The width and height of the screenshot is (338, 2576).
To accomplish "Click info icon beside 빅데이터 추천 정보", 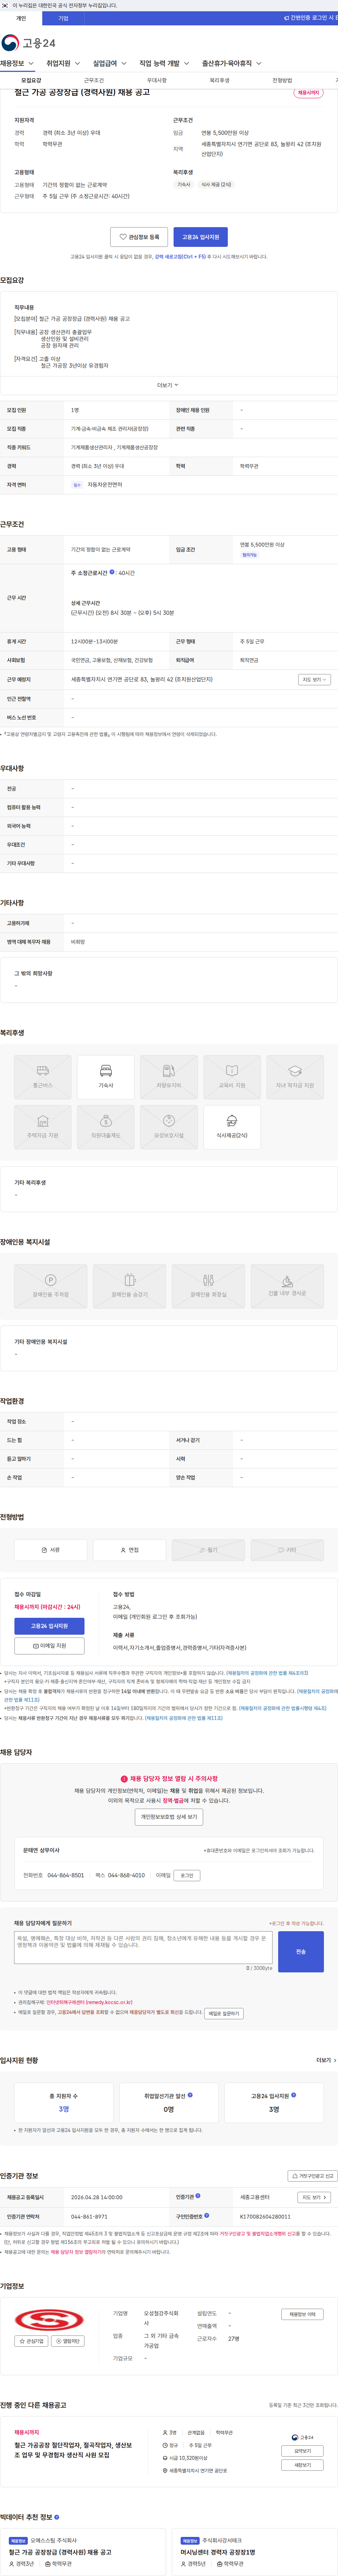I will (56, 2517).
